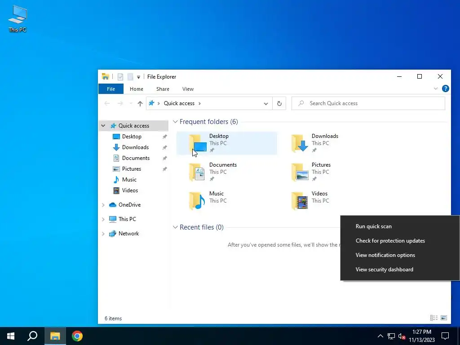This screenshot has width=460, height=345.
Task: Minimize the File Explorer window
Action: (x=399, y=76)
